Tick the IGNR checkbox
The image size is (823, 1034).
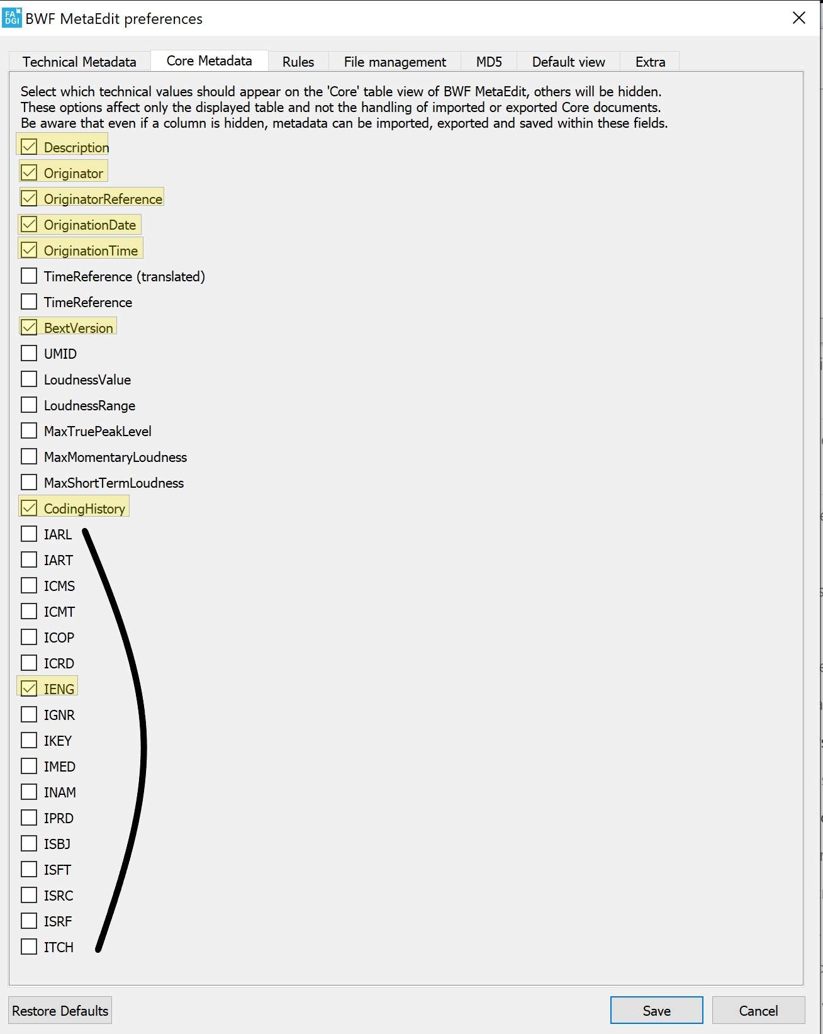point(29,714)
